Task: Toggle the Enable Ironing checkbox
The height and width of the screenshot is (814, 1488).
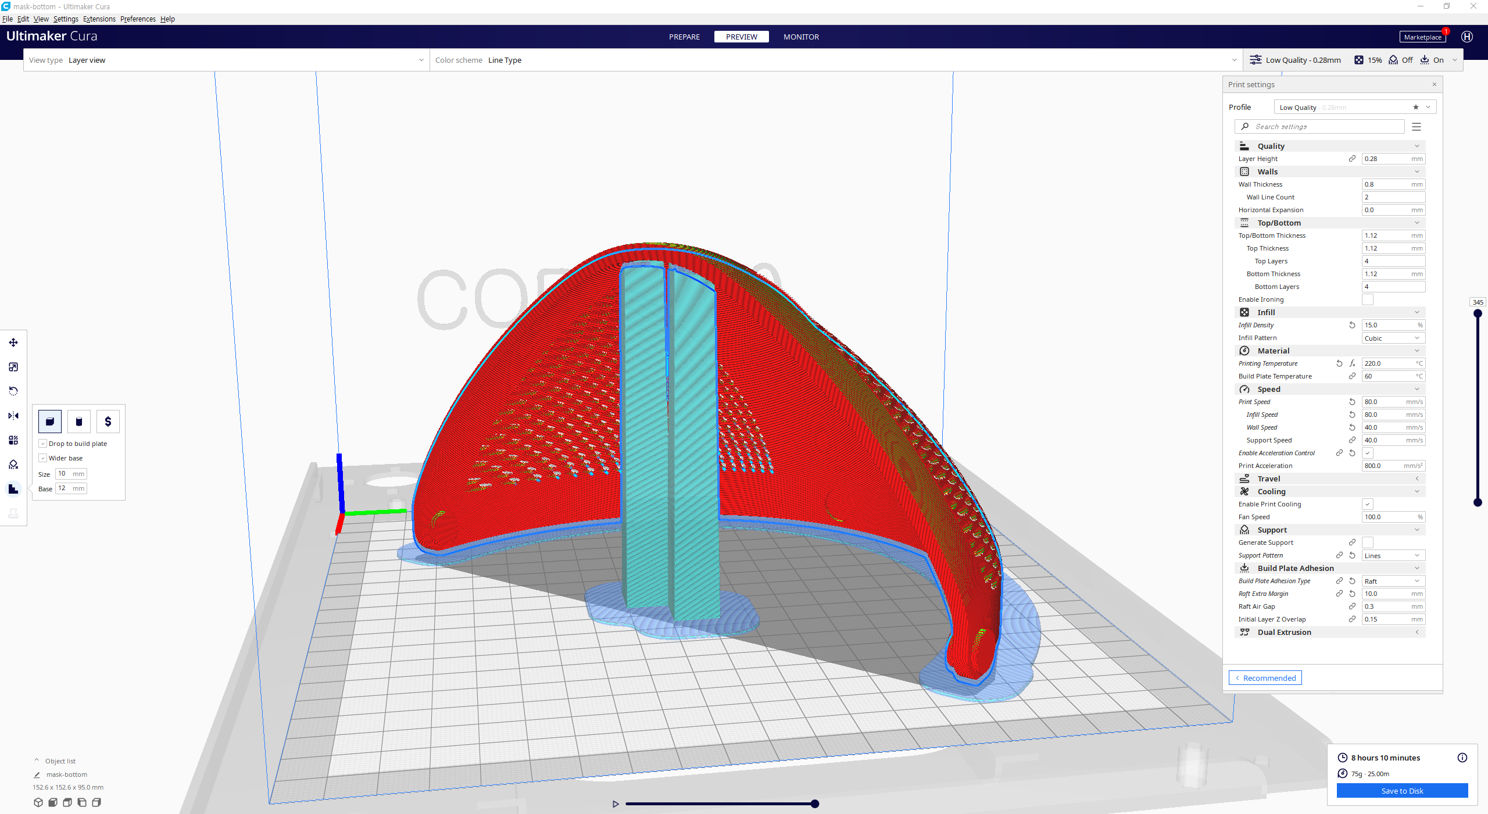Action: click(1368, 299)
